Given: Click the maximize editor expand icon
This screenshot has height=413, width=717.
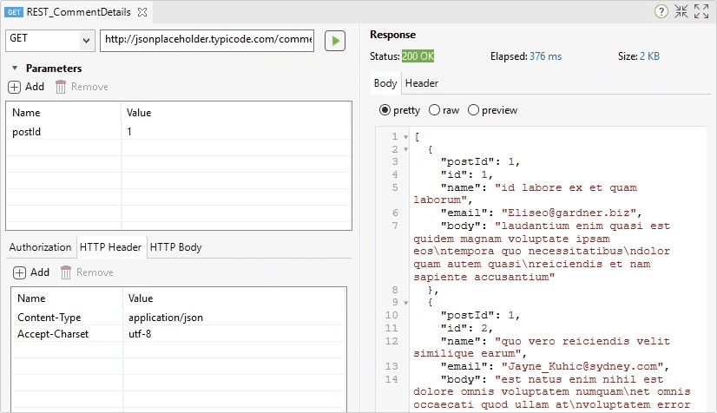Looking at the screenshot, I should 701,11.
